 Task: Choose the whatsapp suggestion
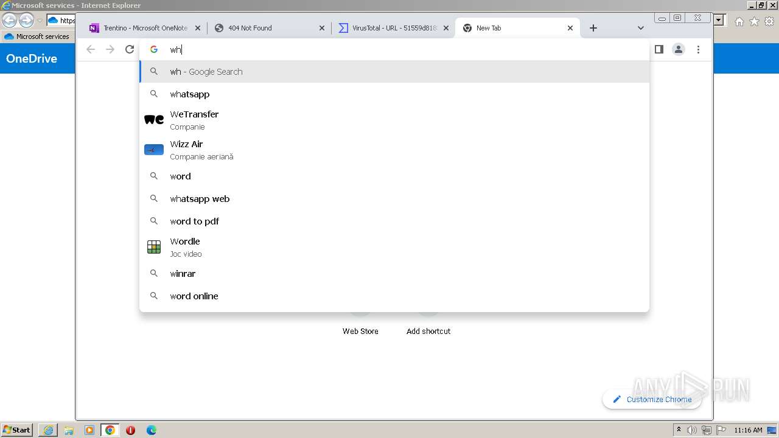[x=394, y=94]
